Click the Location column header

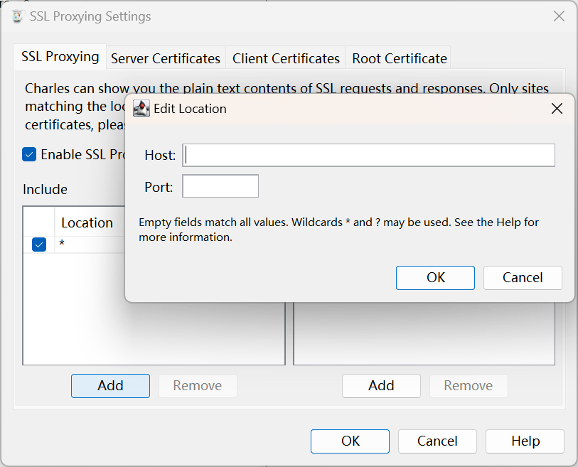coord(87,222)
